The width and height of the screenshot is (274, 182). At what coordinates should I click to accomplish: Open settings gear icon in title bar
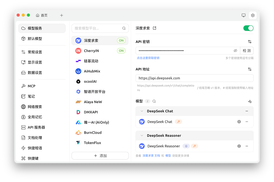[253, 15]
